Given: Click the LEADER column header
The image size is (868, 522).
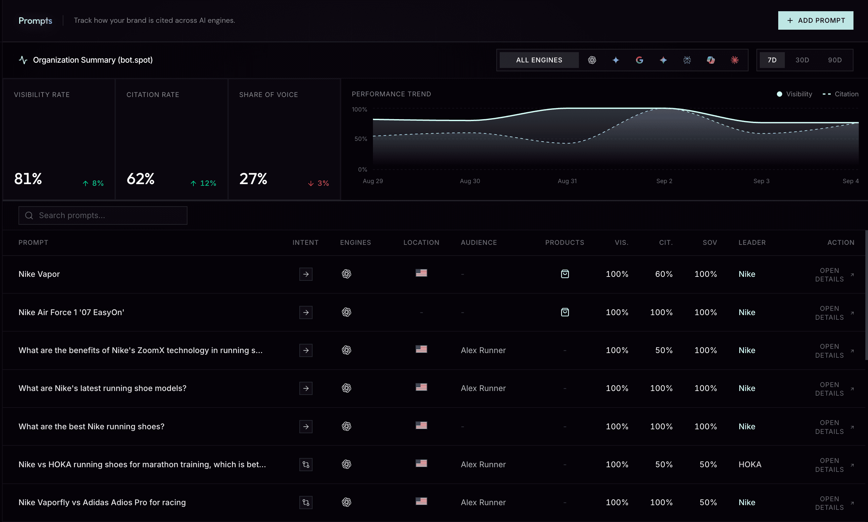Looking at the screenshot, I should [x=752, y=242].
